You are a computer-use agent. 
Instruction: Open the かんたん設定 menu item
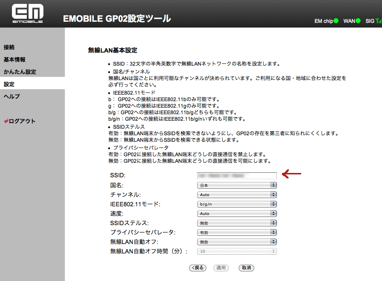point(20,72)
